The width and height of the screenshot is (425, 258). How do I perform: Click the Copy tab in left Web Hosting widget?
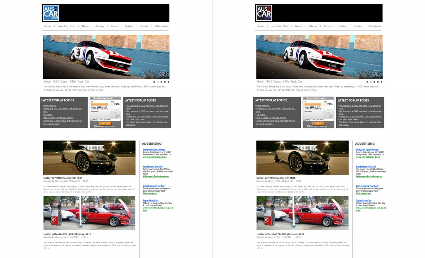[100, 119]
